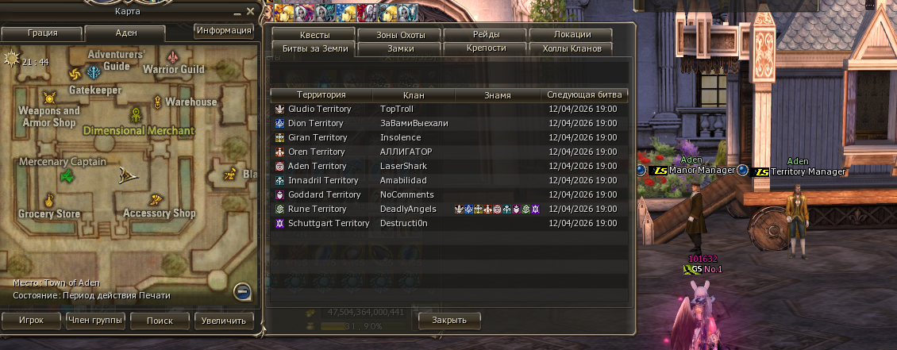Click the Gatekeeper icon on the map
Image resolution: width=897 pixels, height=350 pixels.
(x=75, y=74)
